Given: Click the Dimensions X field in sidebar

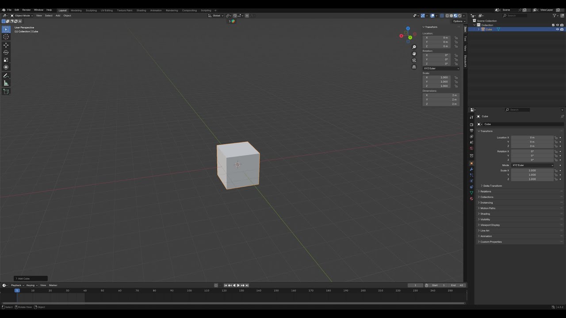Looking at the screenshot, I should click(441, 95).
